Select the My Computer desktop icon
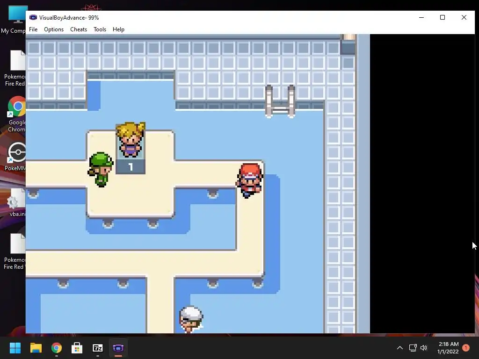Screen dimensions: 479x359 tap(14, 20)
